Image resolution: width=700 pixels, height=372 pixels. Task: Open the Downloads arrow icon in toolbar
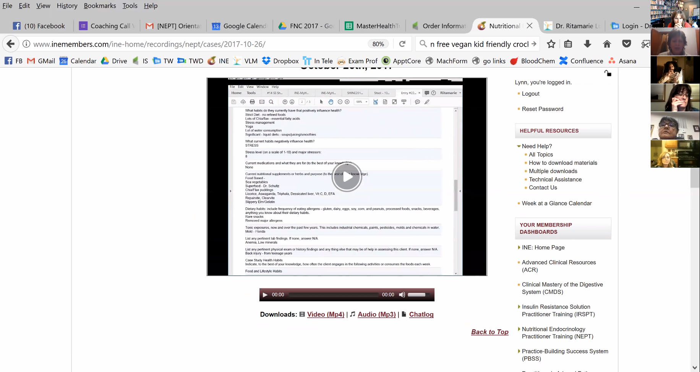pyautogui.click(x=587, y=44)
